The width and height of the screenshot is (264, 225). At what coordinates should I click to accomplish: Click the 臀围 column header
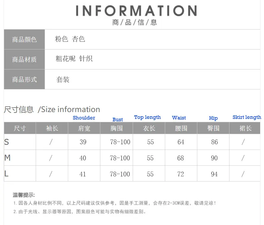click(213, 128)
